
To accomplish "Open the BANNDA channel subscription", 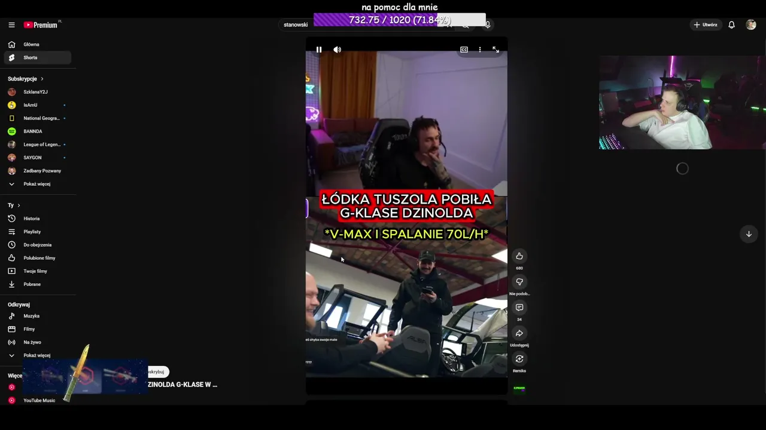I will click(x=37, y=131).
